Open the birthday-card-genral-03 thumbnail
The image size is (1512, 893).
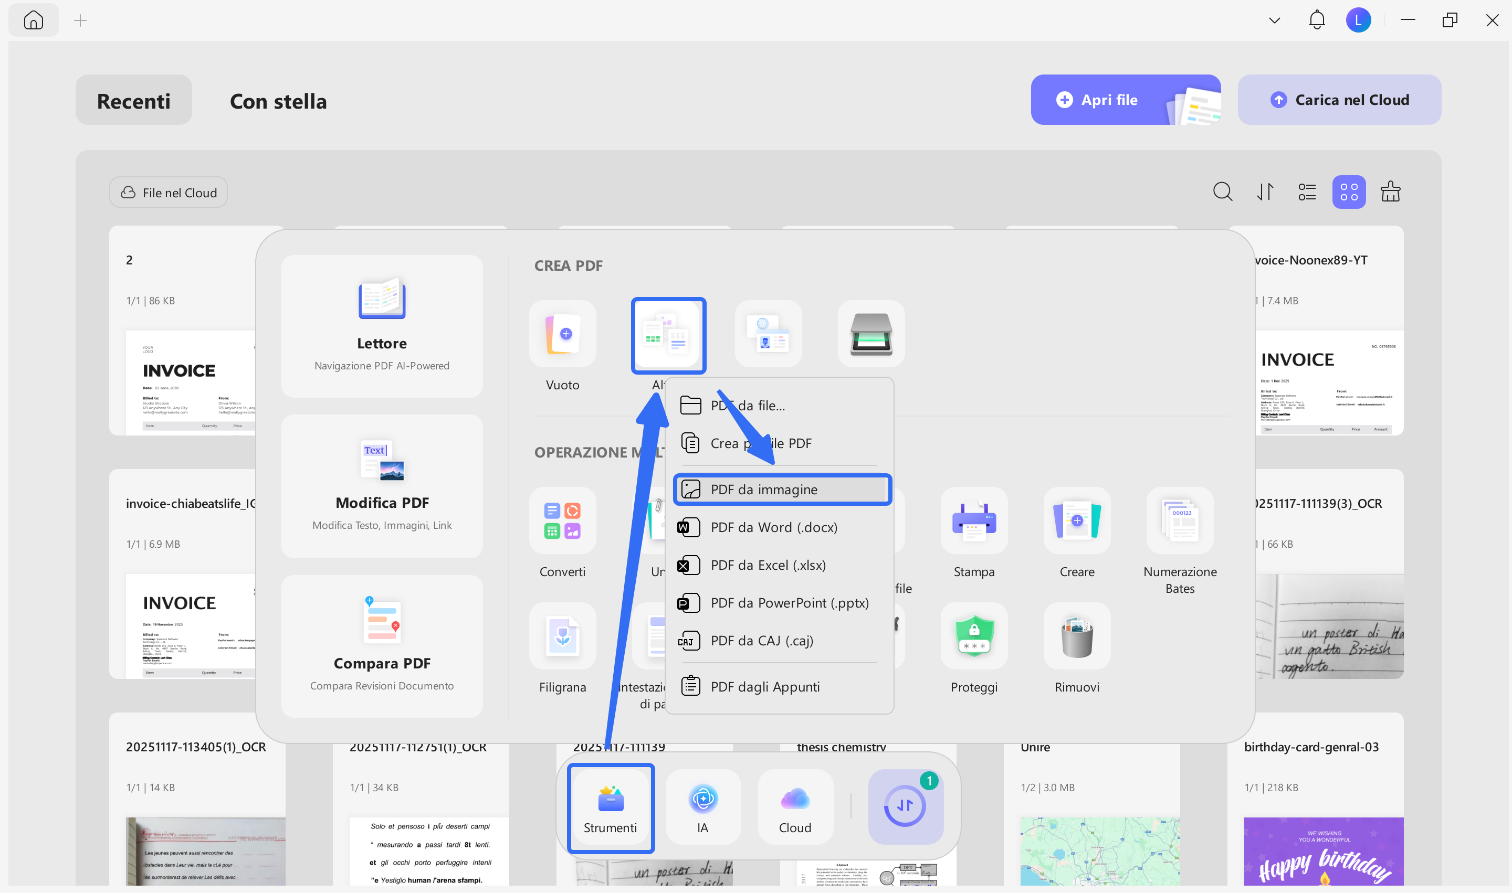pos(1324,851)
